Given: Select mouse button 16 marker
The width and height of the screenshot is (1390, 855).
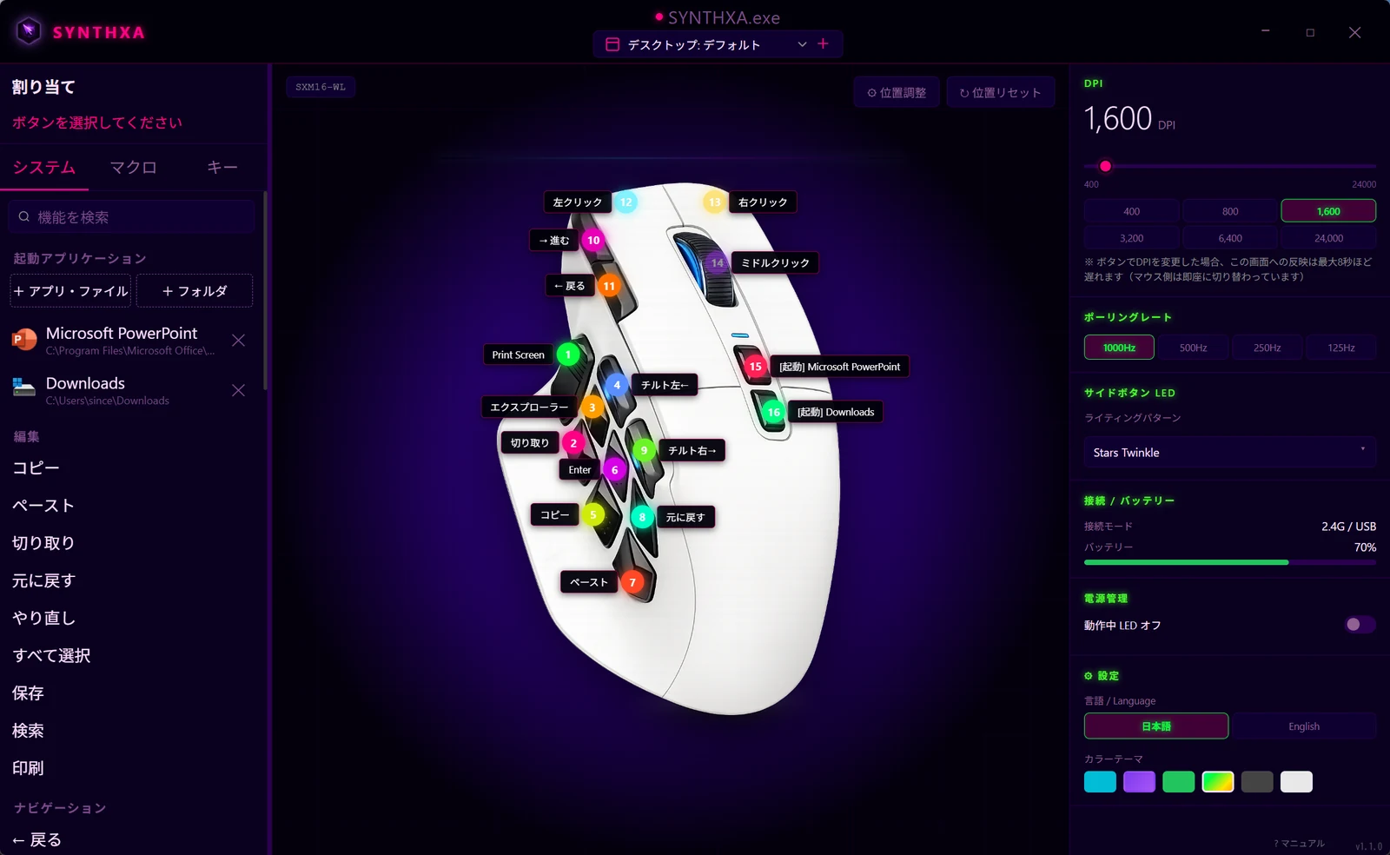Looking at the screenshot, I should 774,412.
